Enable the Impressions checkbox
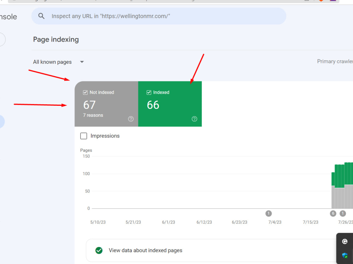Viewport: 353px width, 264px height. [x=84, y=136]
